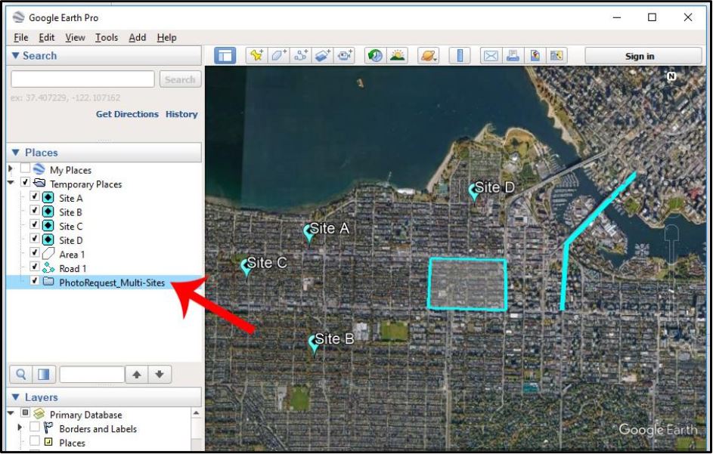Viewport: 713px width, 454px height.
Task: Collapse the Layers panel triangle
Action: (x=15, y=397)
